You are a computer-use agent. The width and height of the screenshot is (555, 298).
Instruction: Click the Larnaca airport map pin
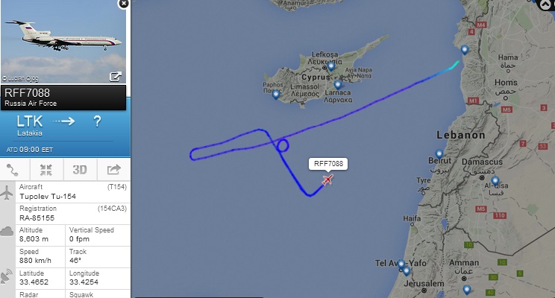pos(338,84)
